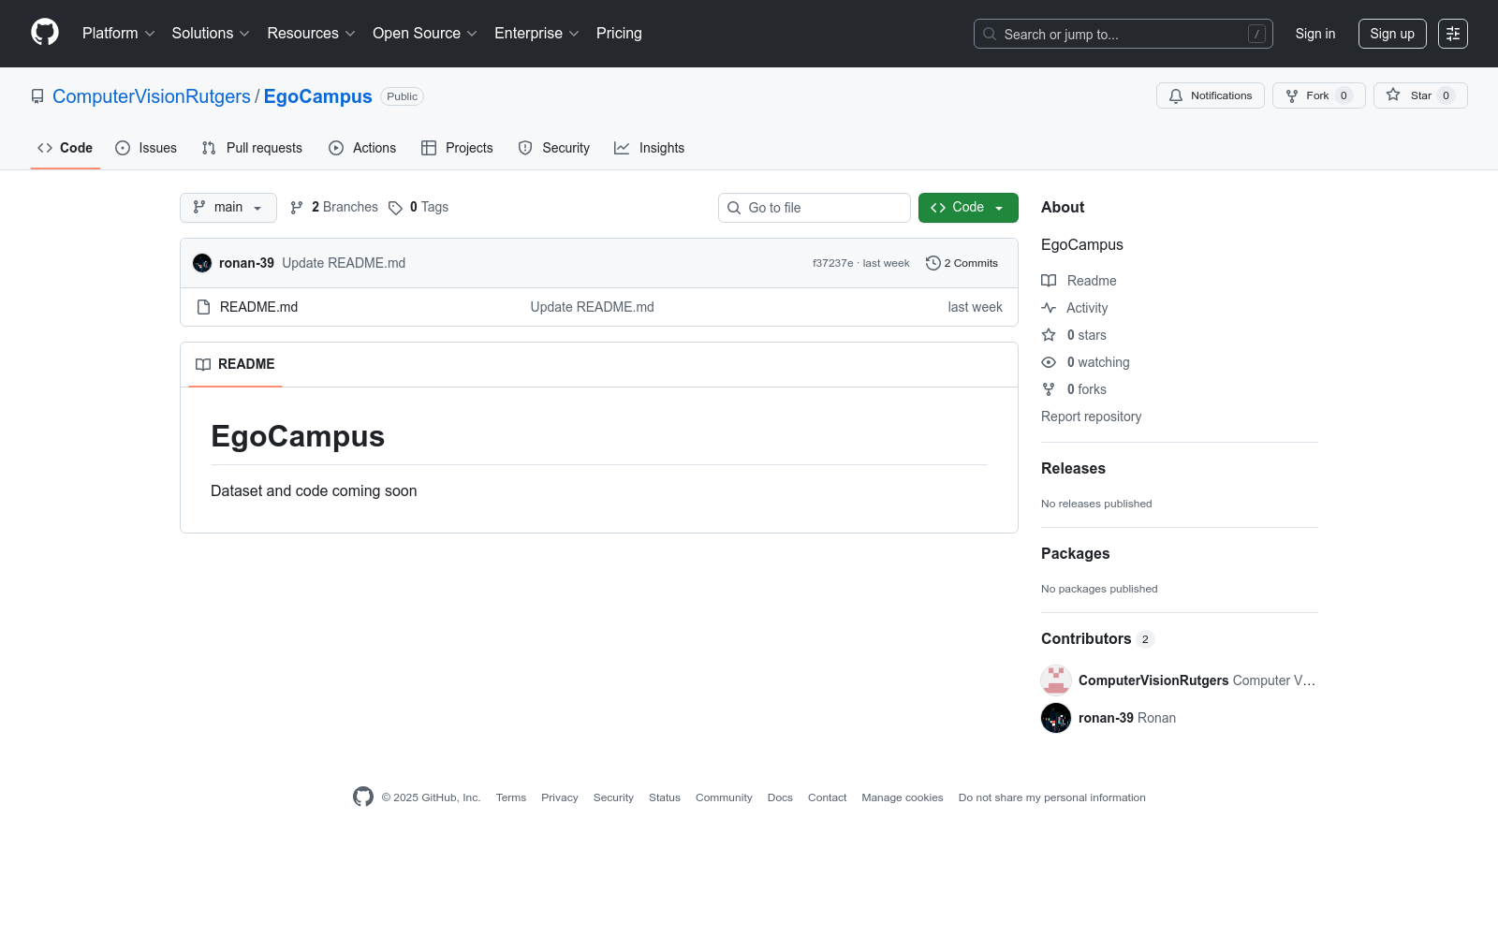The width and height of the screenshot is (1498, 936).
Task: Open the Insights tab
Action: 649,148
